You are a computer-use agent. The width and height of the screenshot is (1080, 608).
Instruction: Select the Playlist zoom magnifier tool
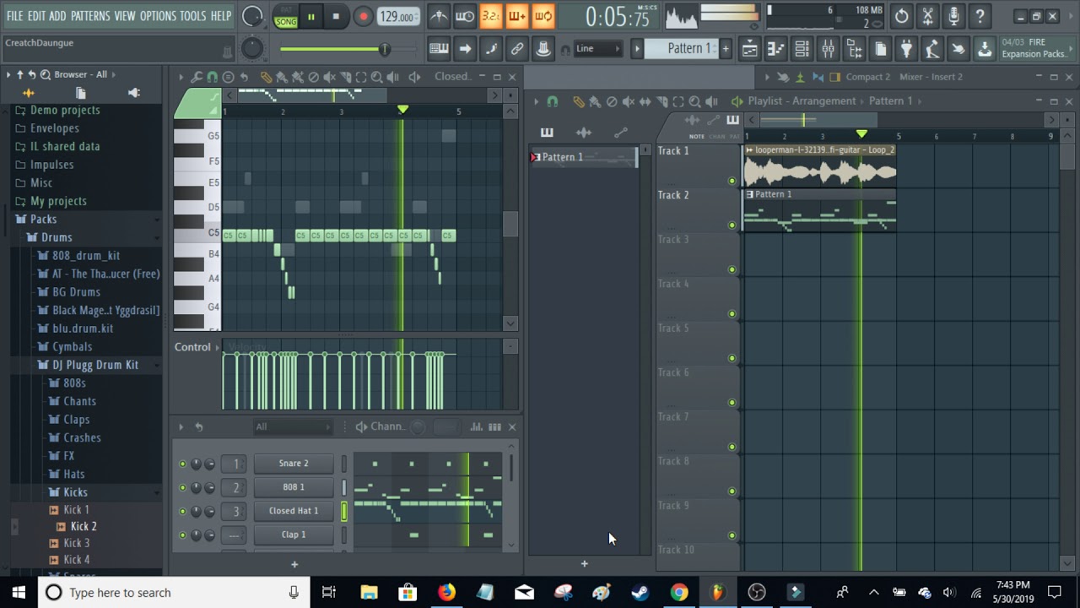tap(694, 101)
